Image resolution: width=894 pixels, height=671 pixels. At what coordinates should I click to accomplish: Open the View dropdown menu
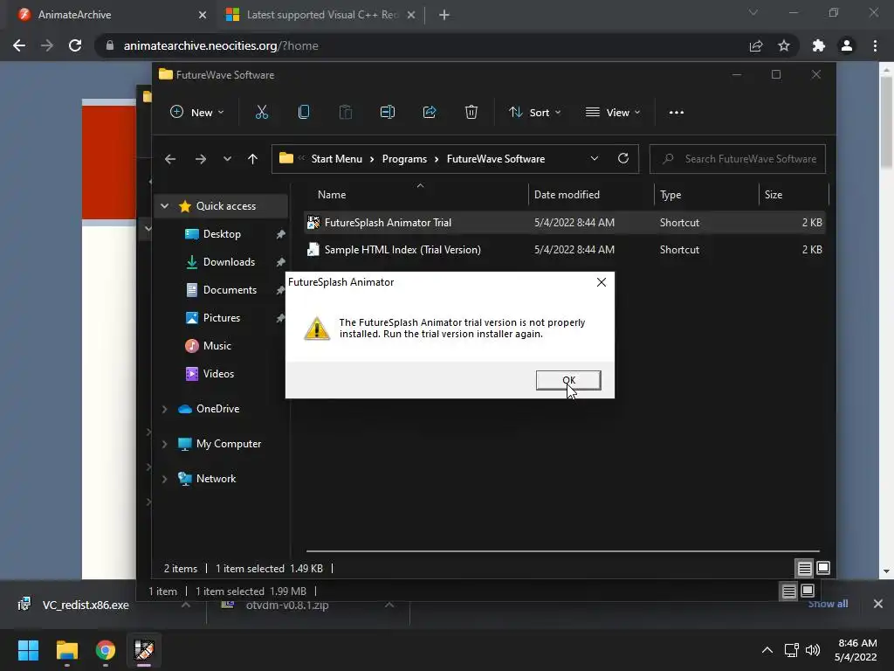pyautogui.click(x=613, y=113)
